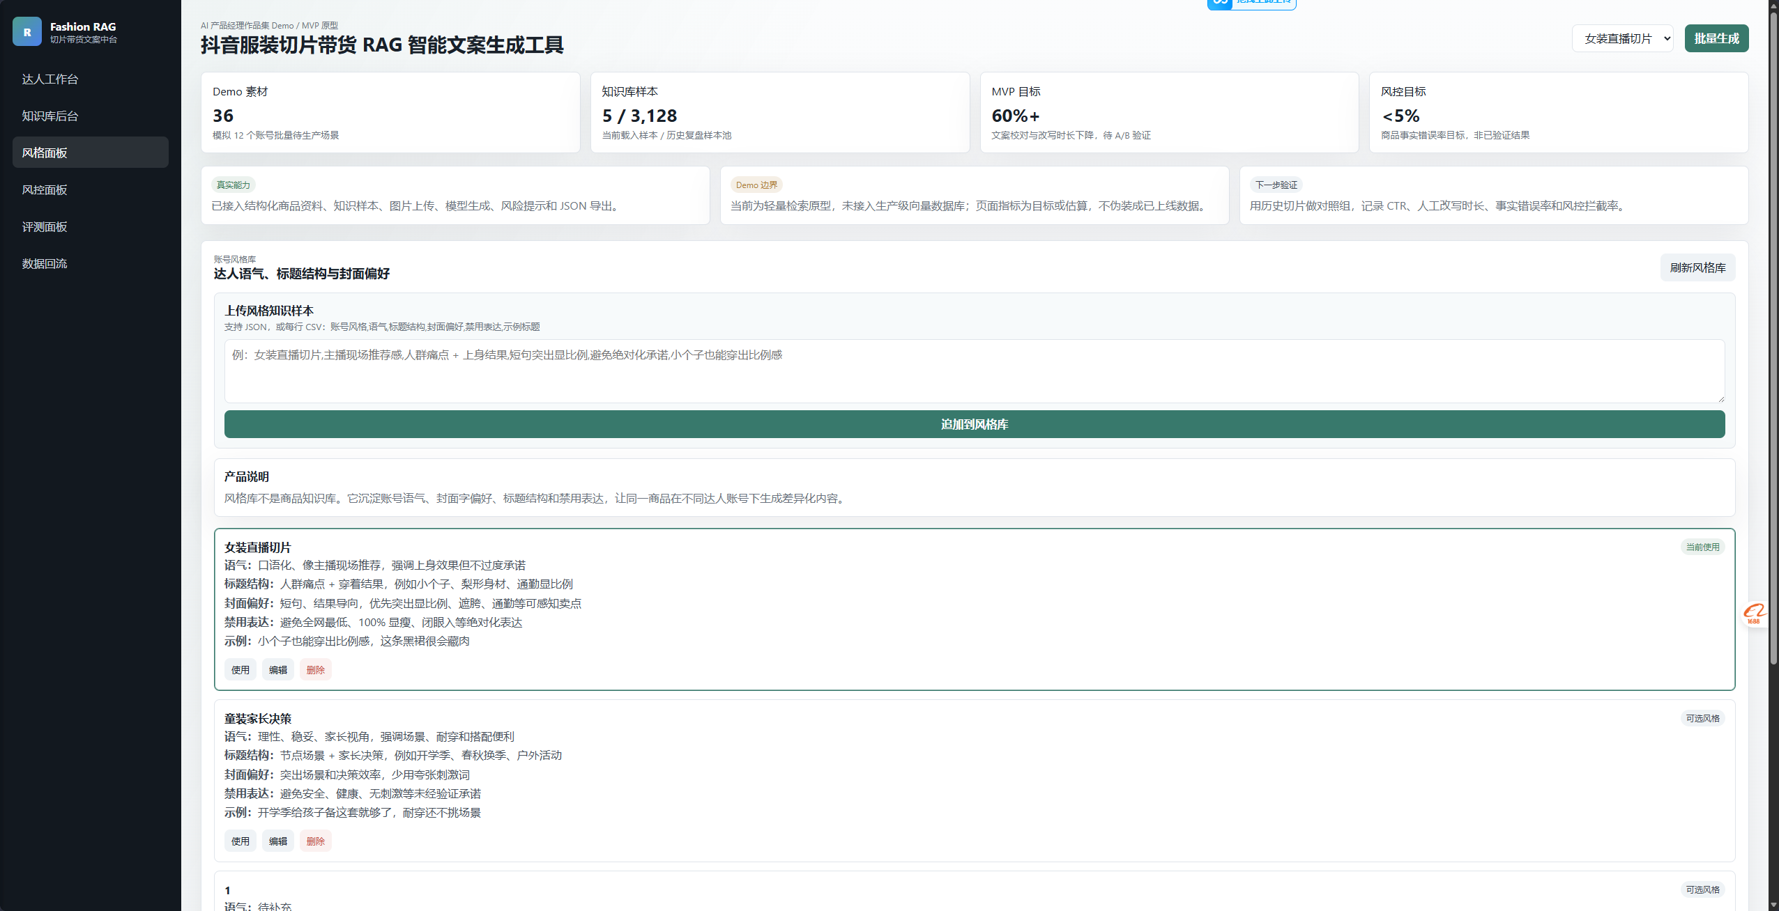Click the page title 抖音服装切片带货 RAG 智能文案生成工具
The image size is (1779, 911).
click(x=382, y=45)
